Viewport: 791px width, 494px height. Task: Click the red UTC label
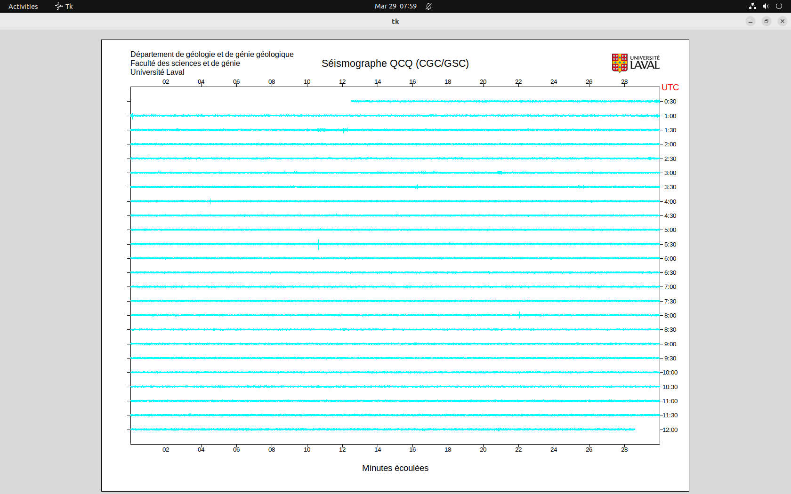670,88
